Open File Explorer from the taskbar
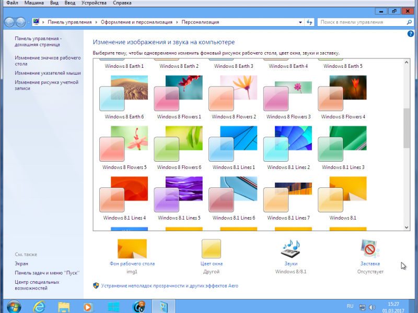 tap(64, 307)
